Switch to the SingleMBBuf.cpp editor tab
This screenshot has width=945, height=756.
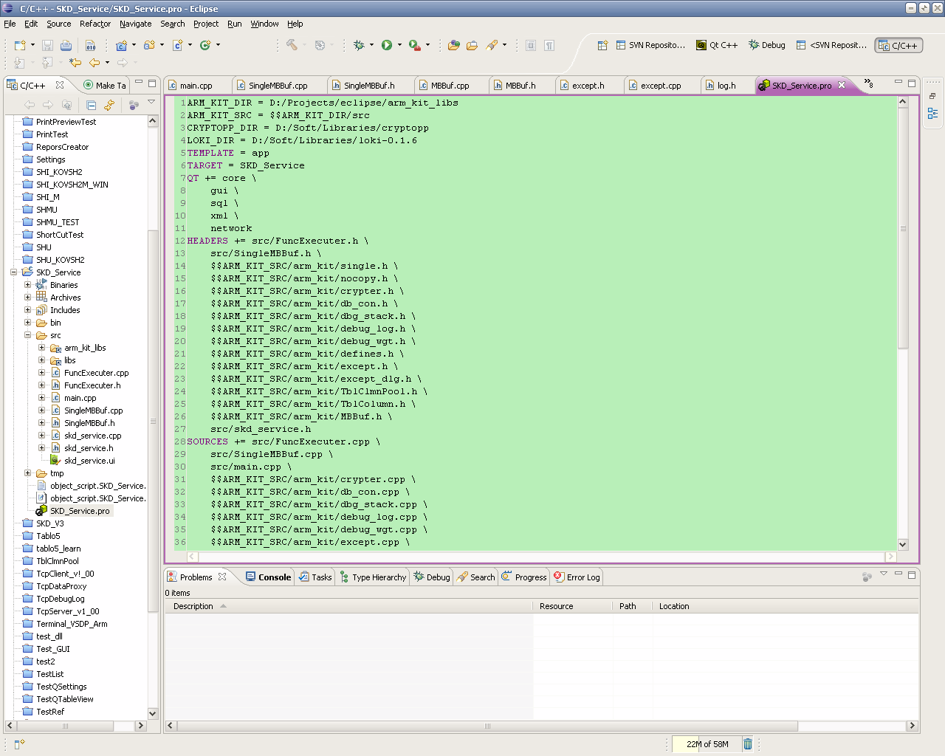(278, 86)
